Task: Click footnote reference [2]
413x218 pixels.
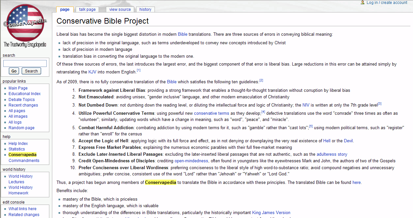Action: click(x=261, y=80)
